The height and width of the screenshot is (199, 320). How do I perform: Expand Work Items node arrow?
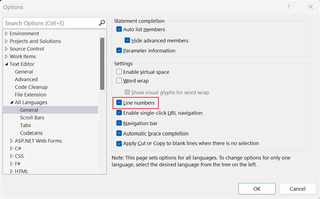[x=6, y=57]
